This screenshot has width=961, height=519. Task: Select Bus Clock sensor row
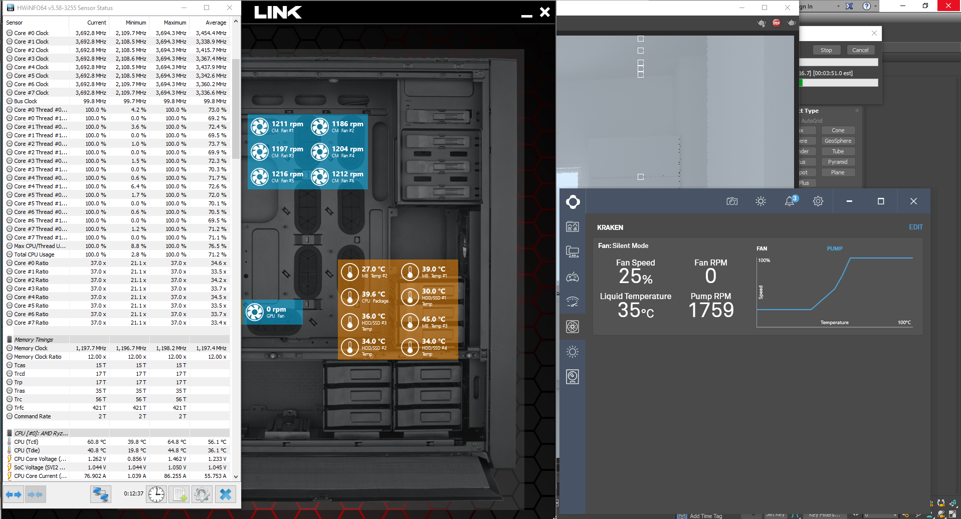tap(116, 101)
